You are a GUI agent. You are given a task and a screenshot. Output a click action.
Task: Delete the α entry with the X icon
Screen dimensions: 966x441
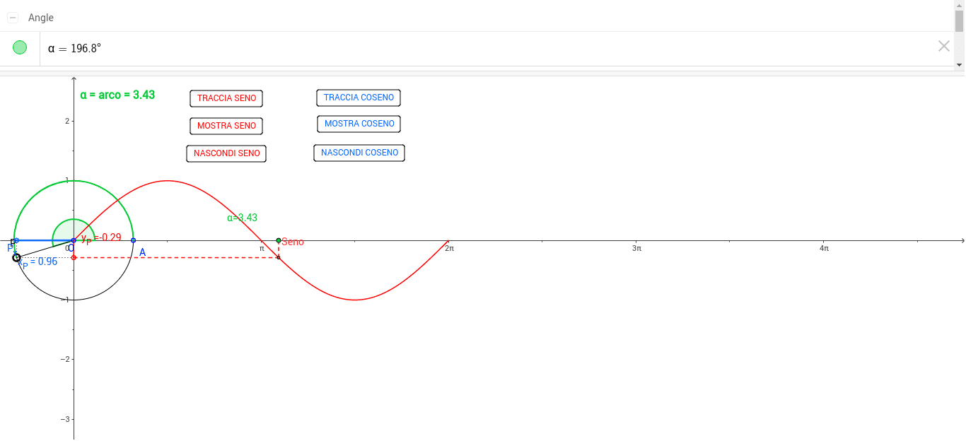point(944,46)
